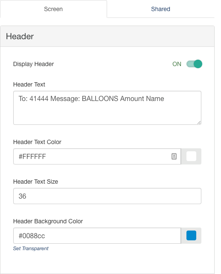Click the Set Transparent link
The width and height of the screenshot is (221, 274).
(31, 248)
